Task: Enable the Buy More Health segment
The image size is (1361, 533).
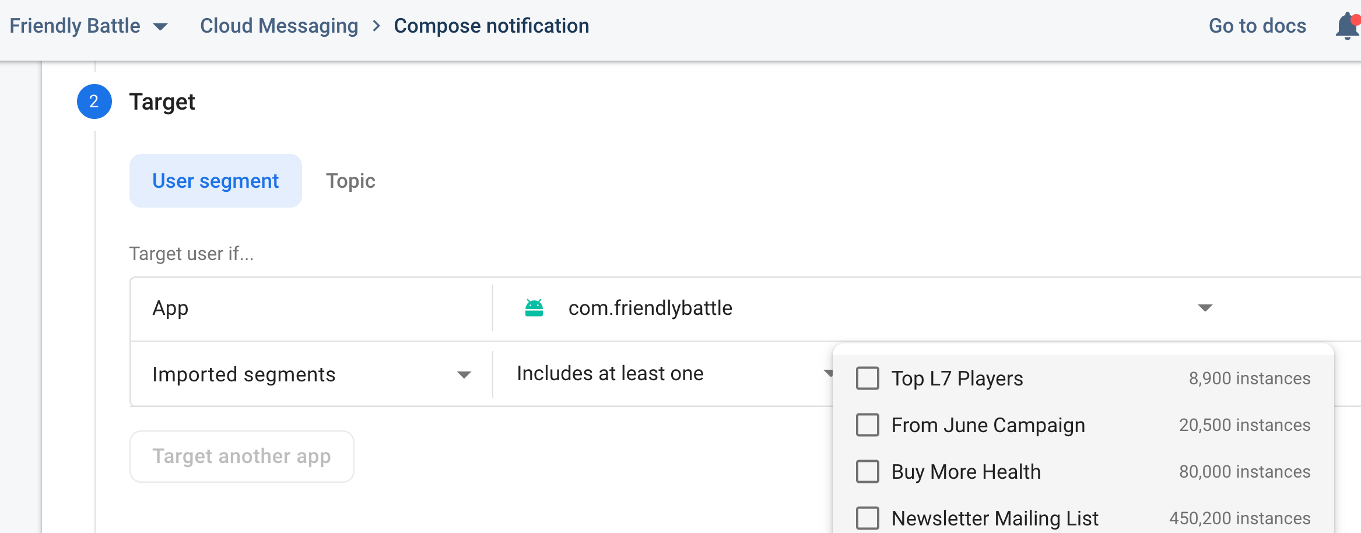Action: pos(868,471)
